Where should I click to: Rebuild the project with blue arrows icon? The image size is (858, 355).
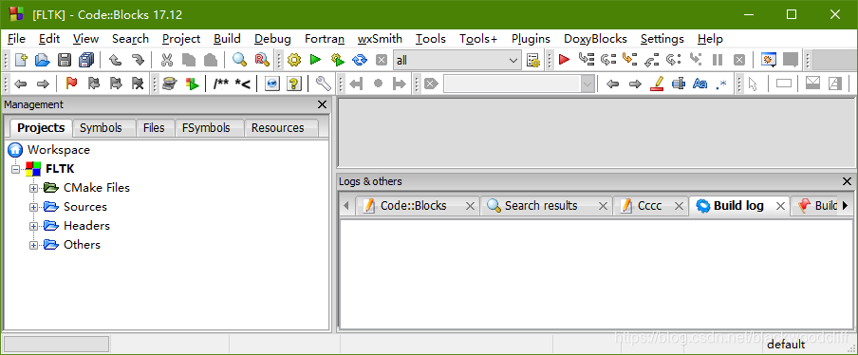coord(360,60)
